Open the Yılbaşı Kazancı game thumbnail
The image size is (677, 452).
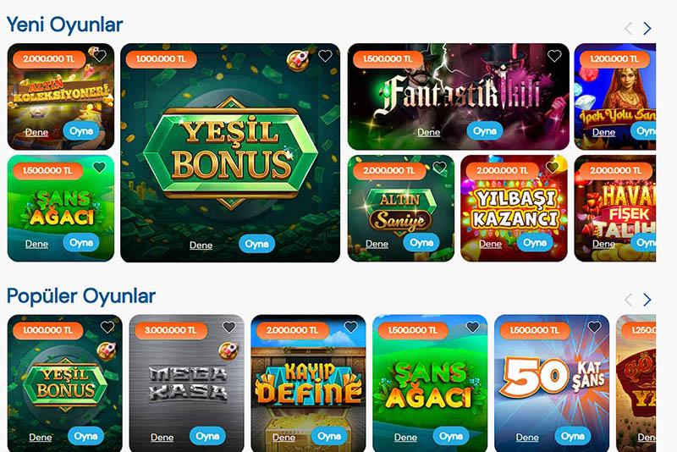[x=514, y=208]
